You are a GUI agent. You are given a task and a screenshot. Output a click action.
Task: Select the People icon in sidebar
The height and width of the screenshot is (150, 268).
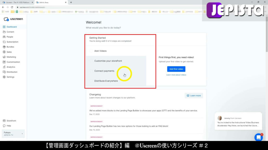coord(4,37)
